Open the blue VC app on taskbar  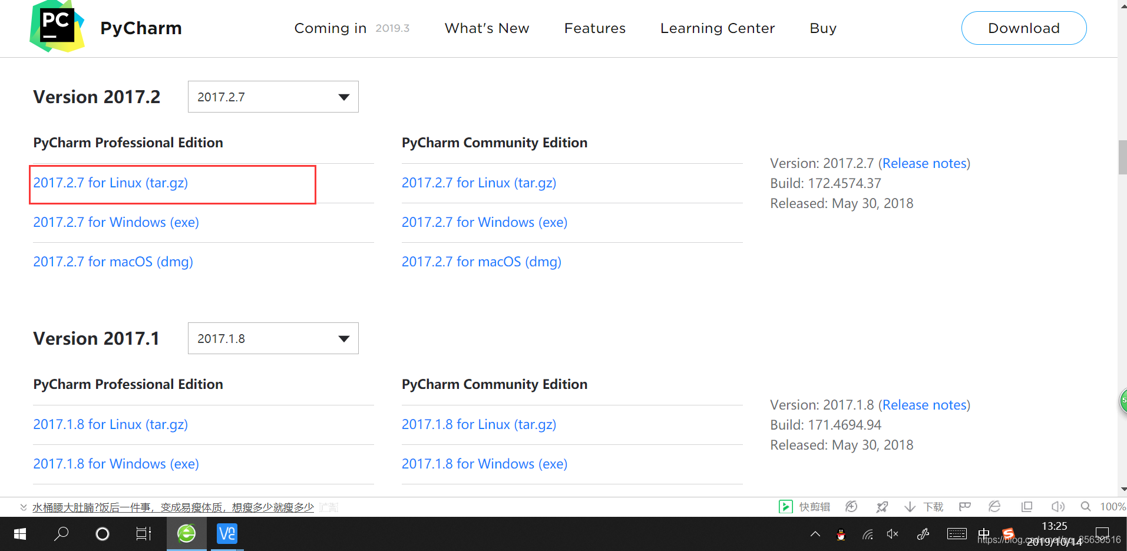point(227,534)
